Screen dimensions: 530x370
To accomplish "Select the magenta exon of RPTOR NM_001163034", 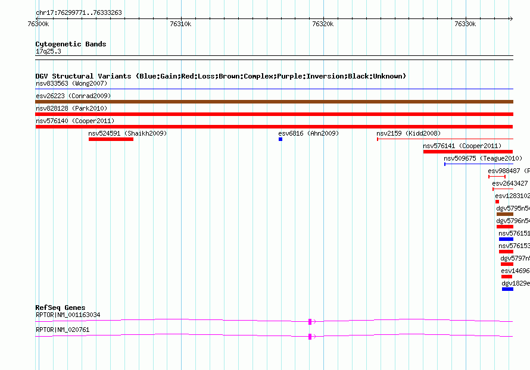I will [310, 322].
